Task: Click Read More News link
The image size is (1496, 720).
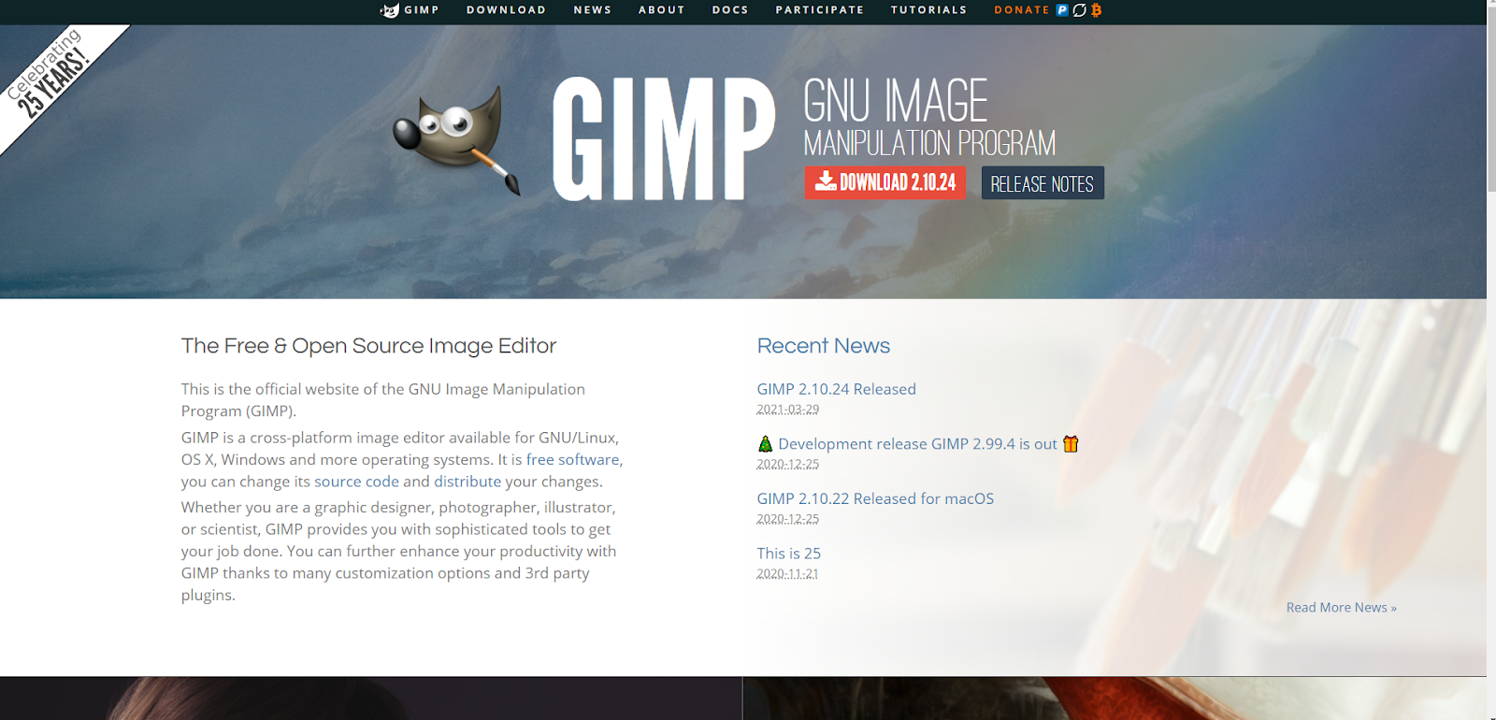Action: click(1341, 608)
